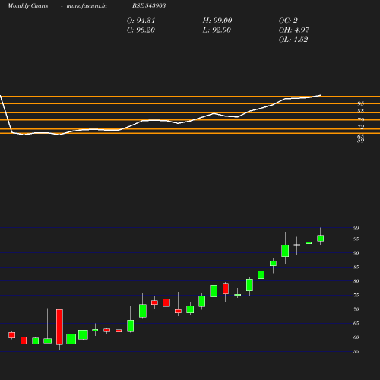This screenshot has width=380, height=380.
Task: Click the open value 'O: 94.31'
Action: [141, 21]
